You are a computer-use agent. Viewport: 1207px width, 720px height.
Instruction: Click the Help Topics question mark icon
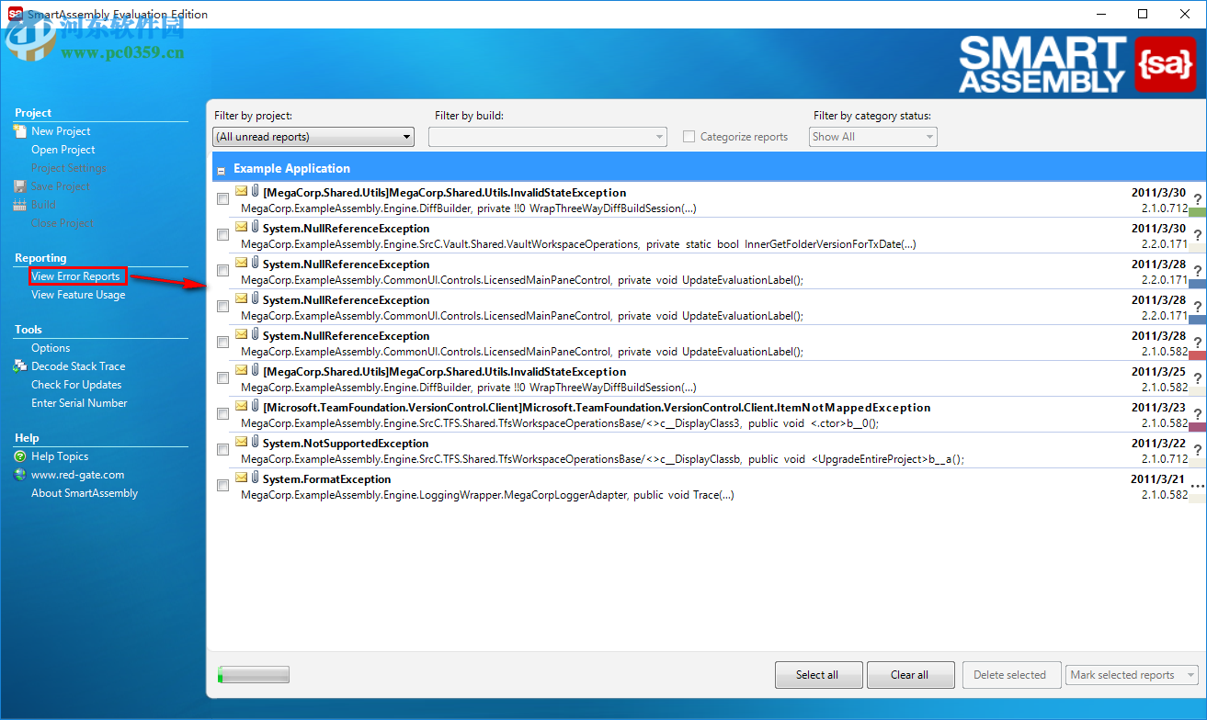pos(20,457)
